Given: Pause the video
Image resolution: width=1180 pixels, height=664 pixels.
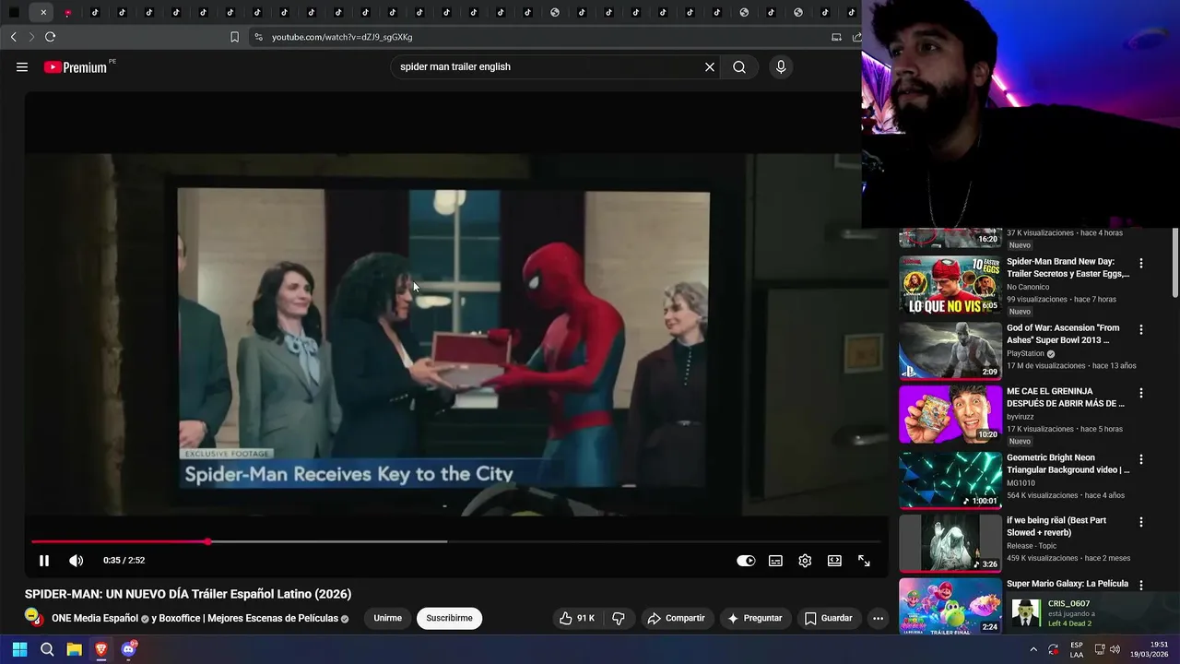Looking at the screenshot, I should pyautogui.click(x=43, y=561).
